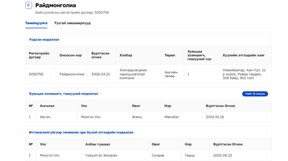The image size is (288, 161).
Task: Click Итгэмжлэлгүйгээр төлөөлөх эрх бүхий heading
Action: [81, 133]
